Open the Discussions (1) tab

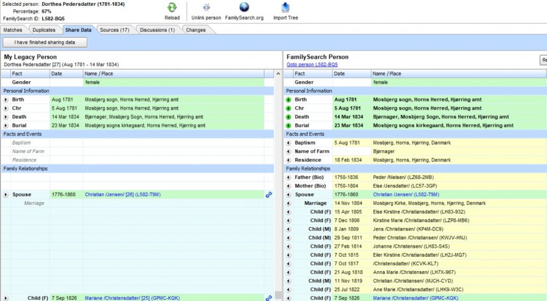pyautogui.click(x=158, y=30)
